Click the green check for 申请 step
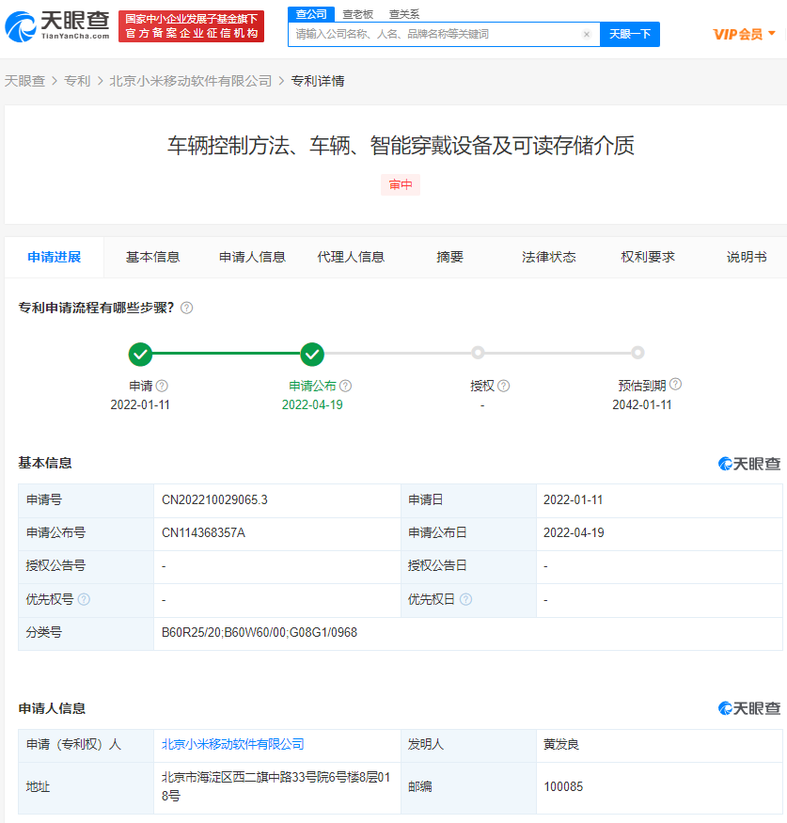Viewport: 787px width, 823px height. [x=141, y=355]
